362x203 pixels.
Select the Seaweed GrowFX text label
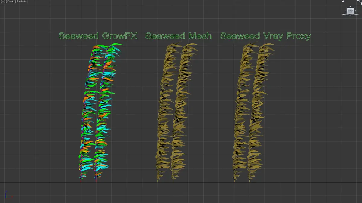(98, 36)
